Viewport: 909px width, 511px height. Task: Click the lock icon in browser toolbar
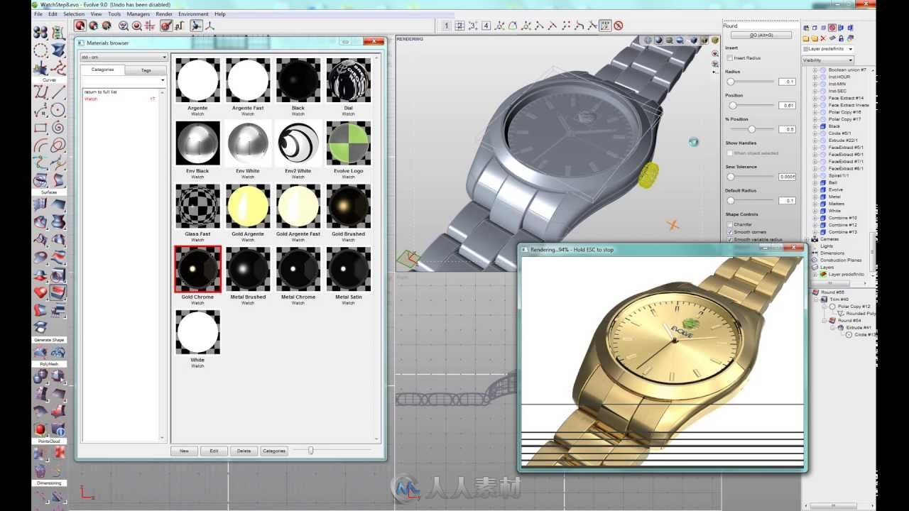pyautogui.click(x=841, y=38)
